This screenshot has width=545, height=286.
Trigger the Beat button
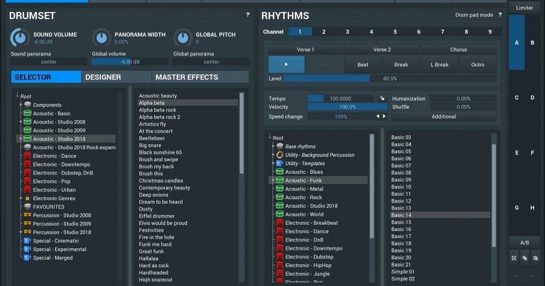(363, 65)
